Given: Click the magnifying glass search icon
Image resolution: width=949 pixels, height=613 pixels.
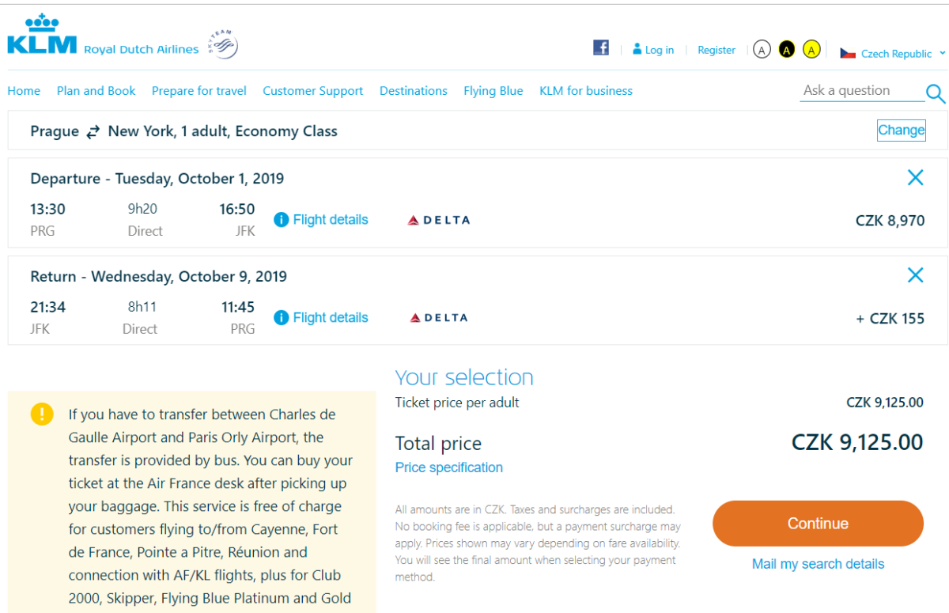Looking at the screenshot, I should coord(936,93).
